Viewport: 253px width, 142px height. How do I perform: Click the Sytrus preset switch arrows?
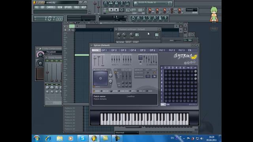(x=193, y=45)
